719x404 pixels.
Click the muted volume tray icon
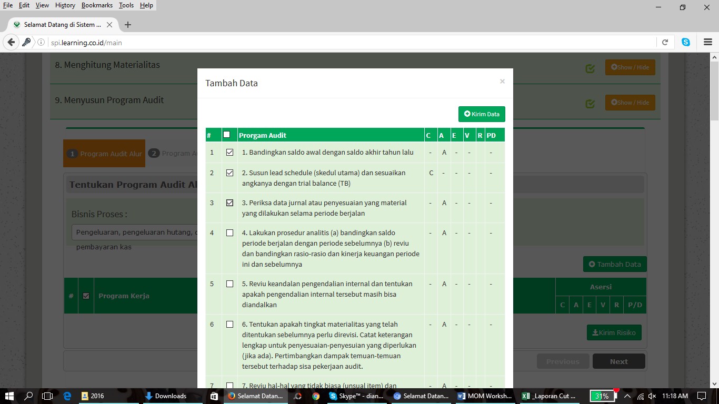click(x=652, y=396)
